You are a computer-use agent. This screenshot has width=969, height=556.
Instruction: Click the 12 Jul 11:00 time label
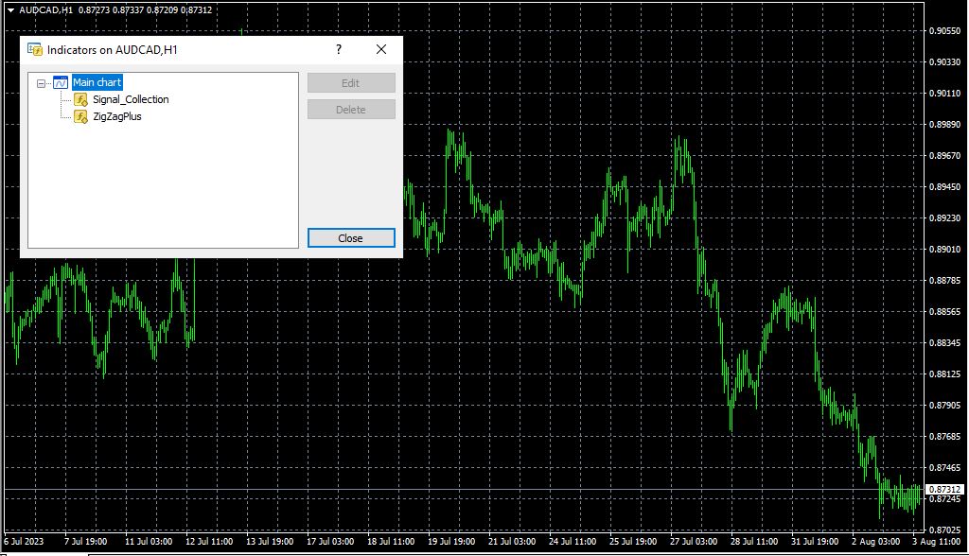pyautogui.click(x=209, y=541)
